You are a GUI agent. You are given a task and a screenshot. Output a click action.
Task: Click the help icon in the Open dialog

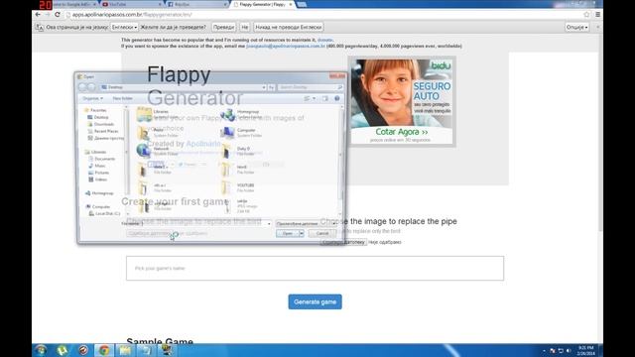point(337,98)
